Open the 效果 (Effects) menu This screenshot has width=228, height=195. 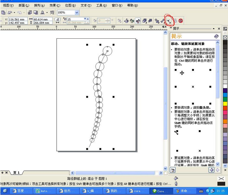coord(55,5)
